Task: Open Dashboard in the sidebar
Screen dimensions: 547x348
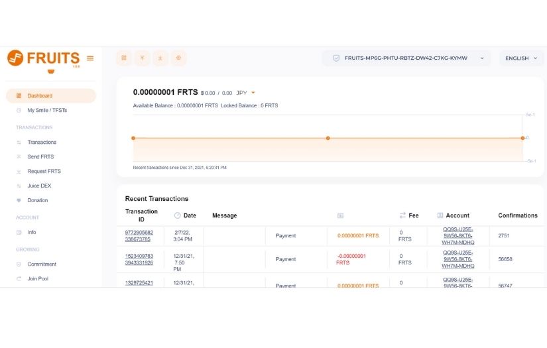Action: (x=51, y=95)
